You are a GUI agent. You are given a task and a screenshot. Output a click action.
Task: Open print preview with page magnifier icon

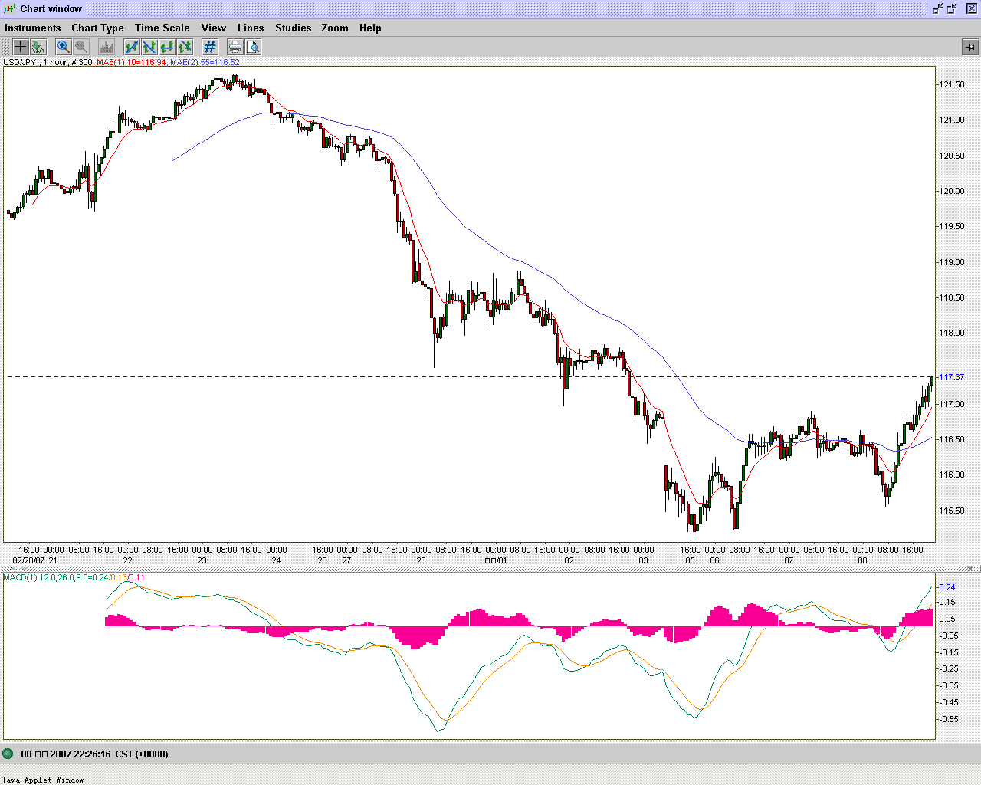pyautogui.click(x=253, y=47)
